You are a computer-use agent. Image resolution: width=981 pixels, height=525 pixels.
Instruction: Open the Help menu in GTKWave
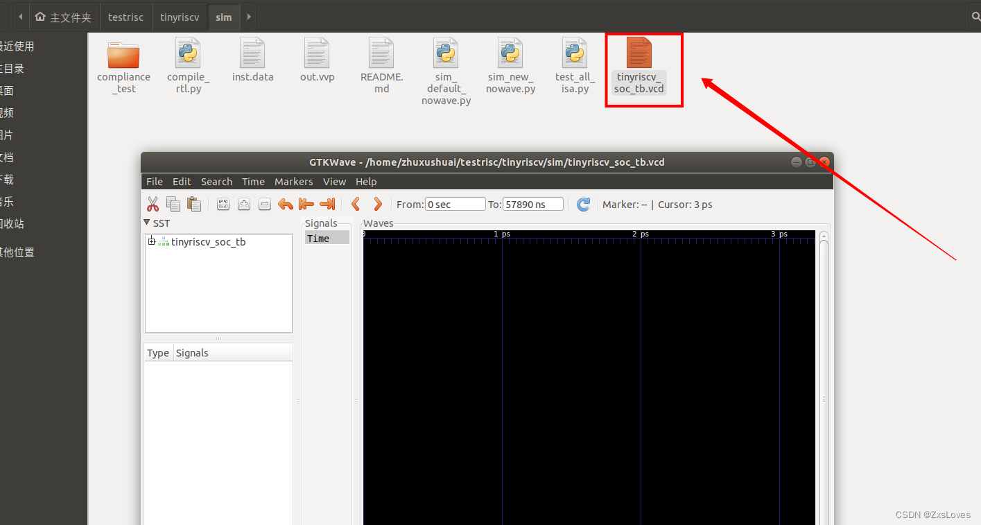coord(366,182)
